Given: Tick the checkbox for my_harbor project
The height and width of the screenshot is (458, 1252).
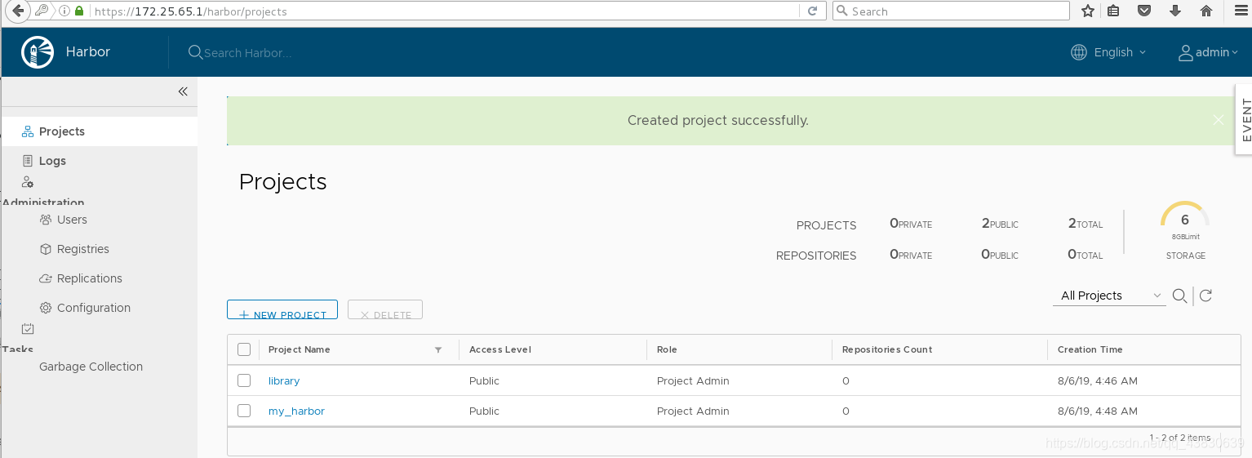Looking at the screenshot, I should (244, 411).
